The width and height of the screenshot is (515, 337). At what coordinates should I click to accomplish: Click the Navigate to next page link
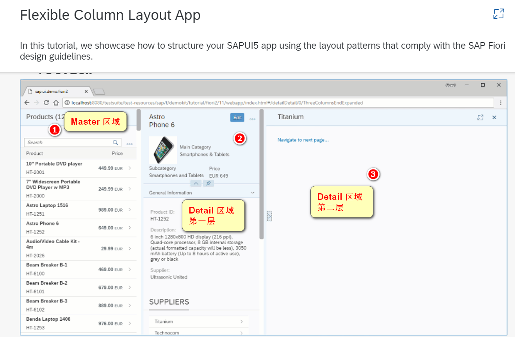(303, 140)
